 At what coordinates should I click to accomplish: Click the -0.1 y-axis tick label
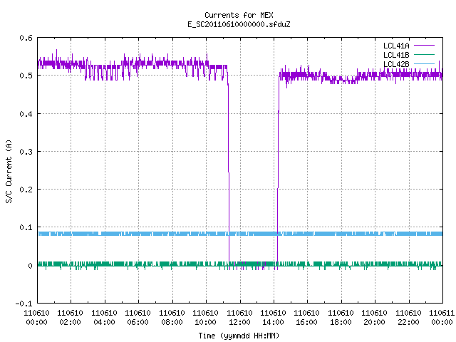24,304
